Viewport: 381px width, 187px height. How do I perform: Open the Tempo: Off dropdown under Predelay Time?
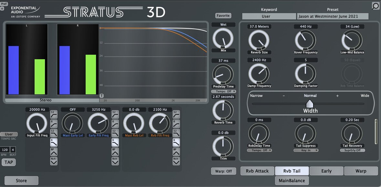[x=223, y=91]
